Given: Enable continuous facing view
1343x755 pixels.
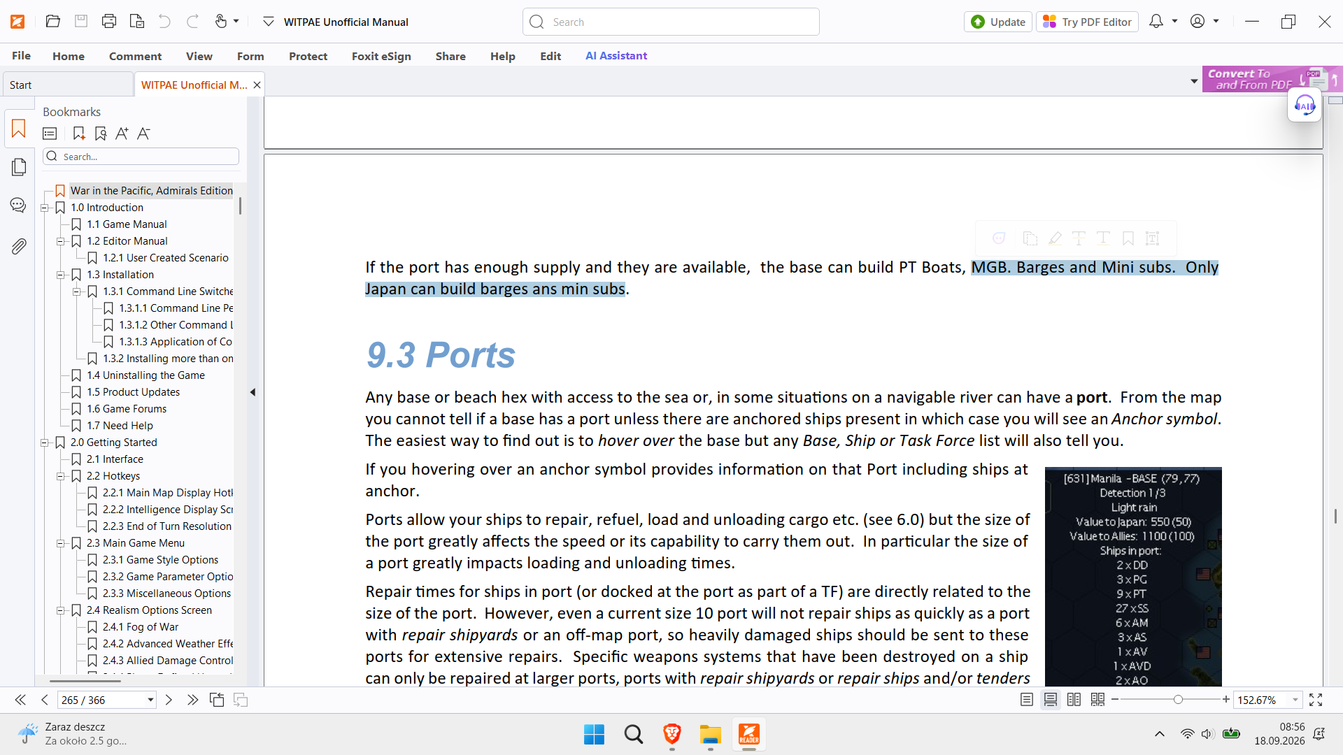Looking at the screenshot, I should click(x=1098, y=700).
